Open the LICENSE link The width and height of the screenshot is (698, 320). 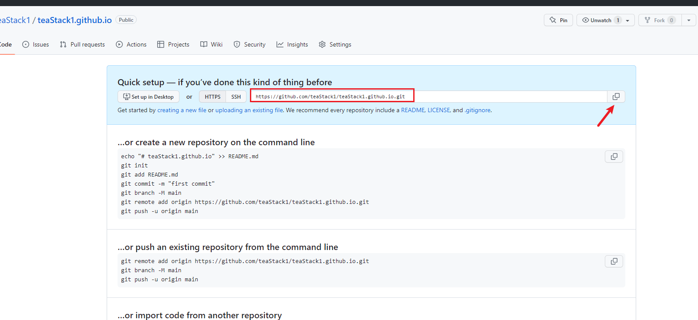(x=438, y=110)
